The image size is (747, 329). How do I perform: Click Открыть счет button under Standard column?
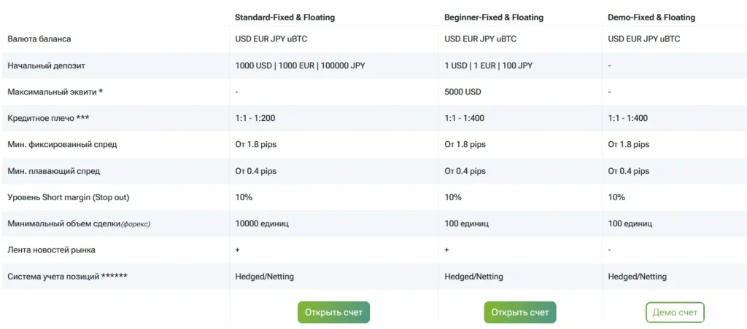(333, 312)
